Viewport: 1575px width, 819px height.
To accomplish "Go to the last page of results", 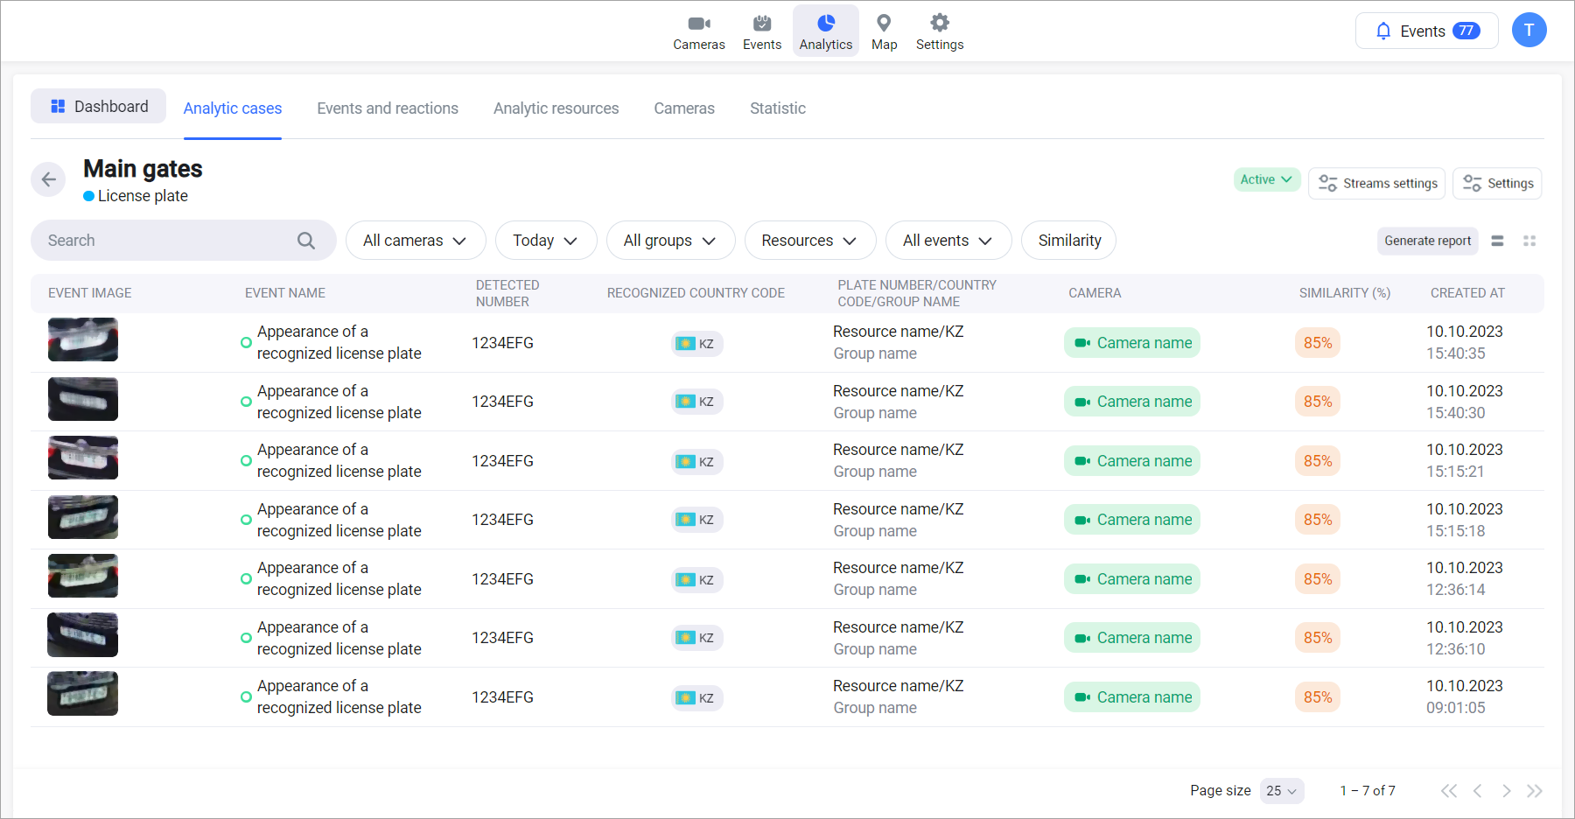I will pos(1534,791).
